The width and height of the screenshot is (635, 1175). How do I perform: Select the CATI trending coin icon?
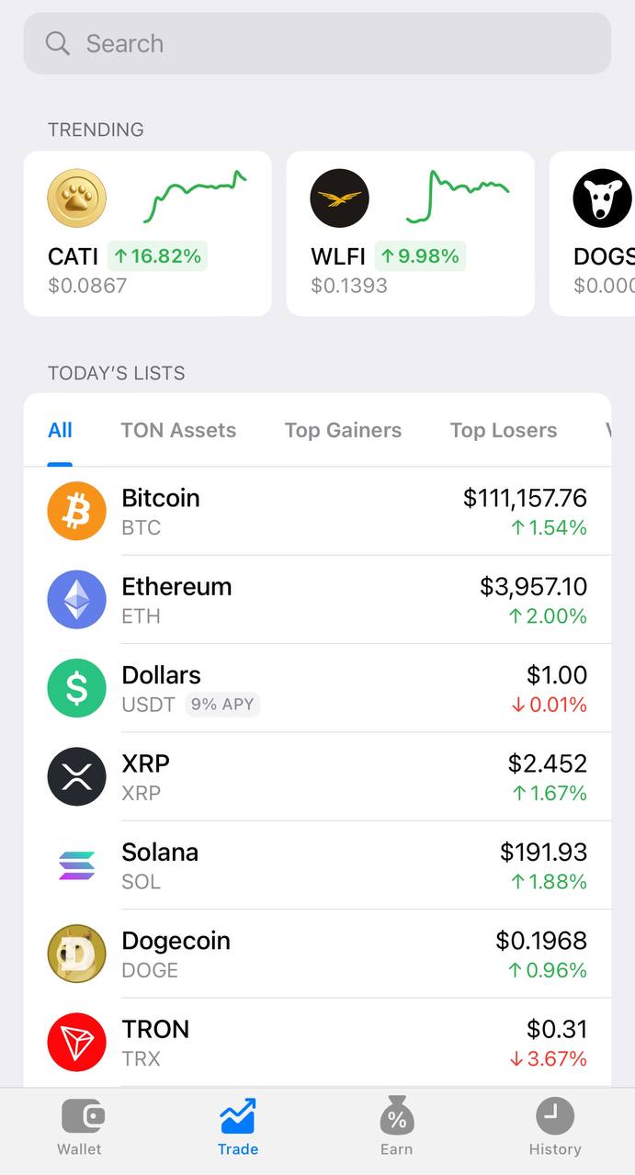[76, 198]
